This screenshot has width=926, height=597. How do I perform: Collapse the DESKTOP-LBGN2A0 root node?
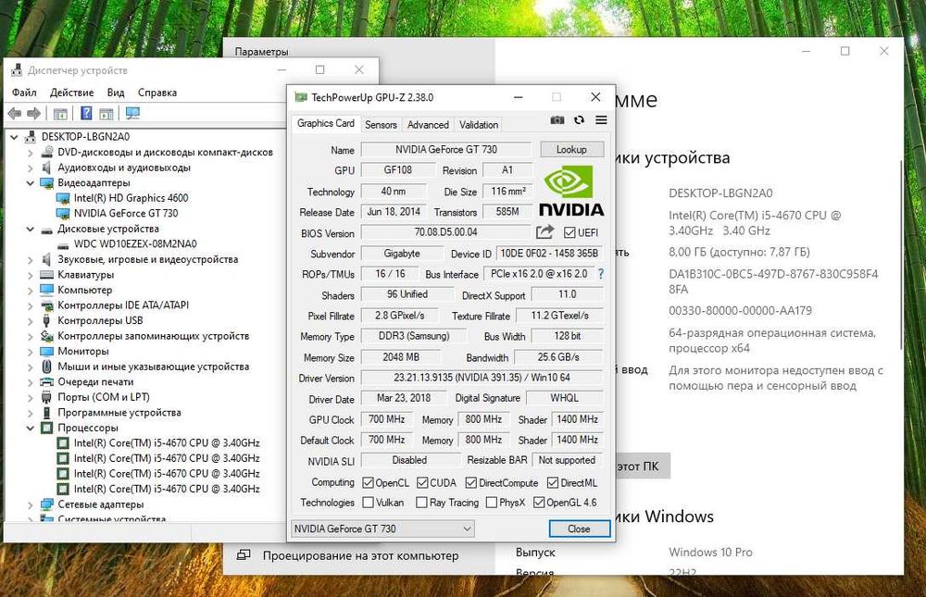[x=14, y=137]
